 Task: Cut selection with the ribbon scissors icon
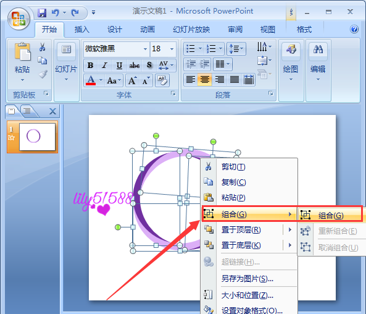pos(42,47)
